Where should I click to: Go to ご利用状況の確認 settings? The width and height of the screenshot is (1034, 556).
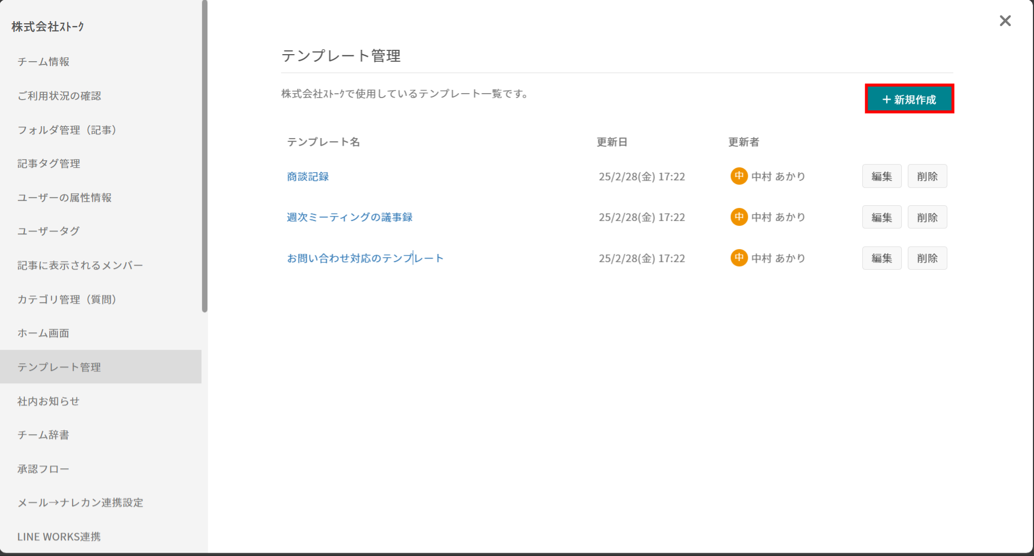pos(59,96)
